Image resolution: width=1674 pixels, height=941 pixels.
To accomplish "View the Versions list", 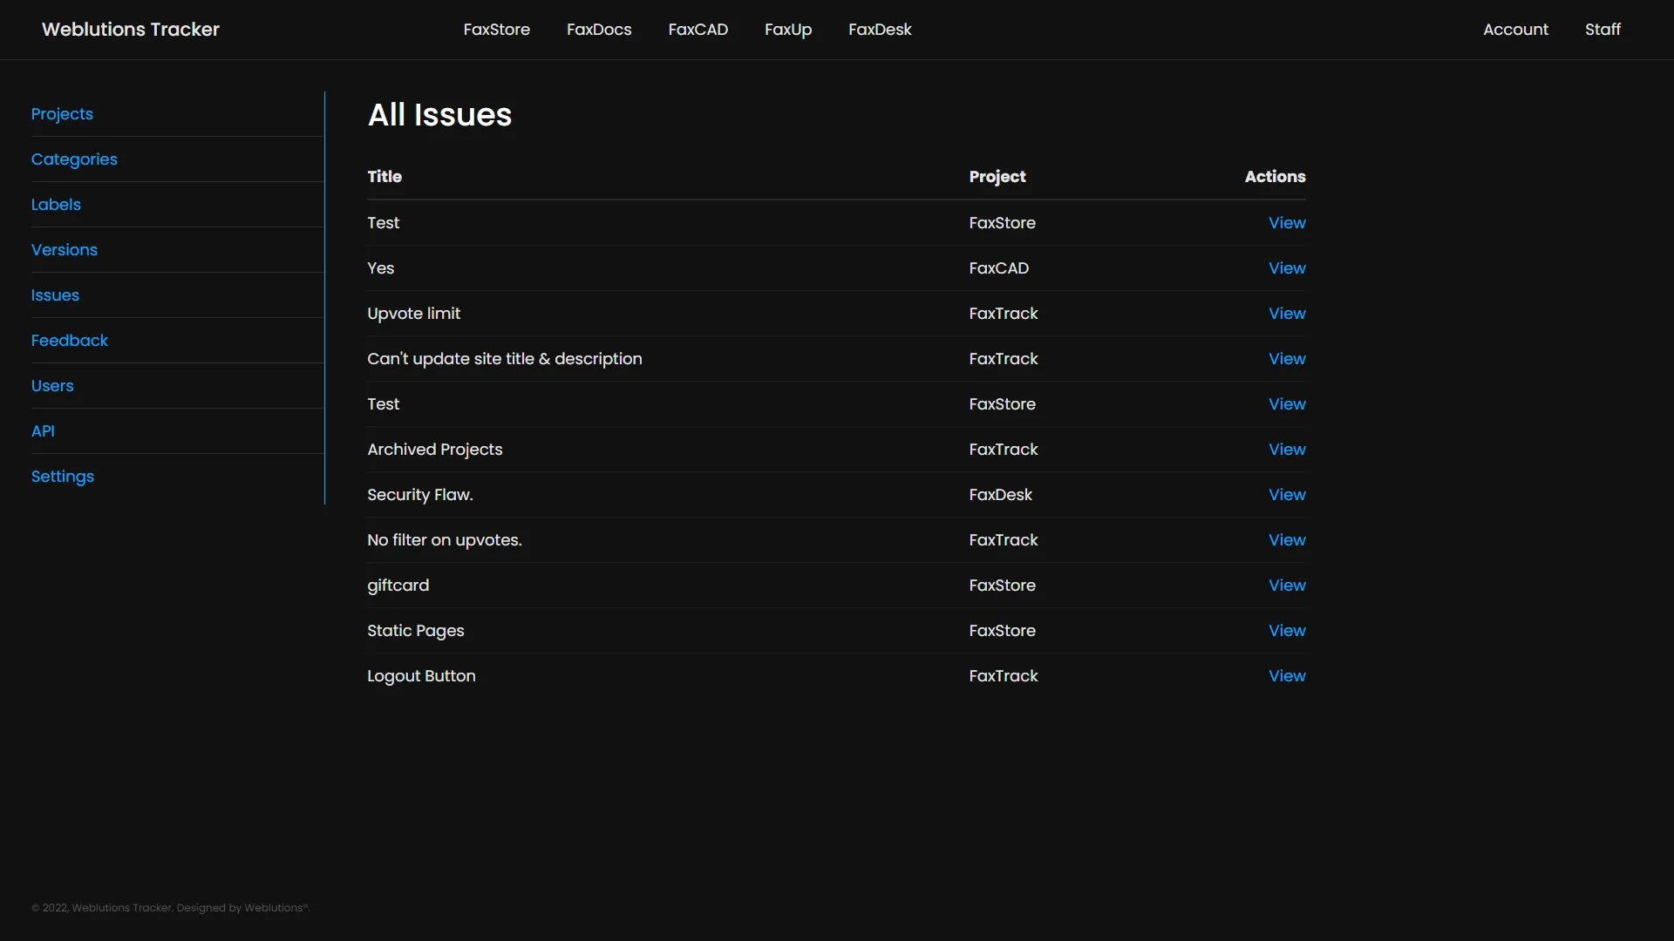I will [x=64, y=250].
